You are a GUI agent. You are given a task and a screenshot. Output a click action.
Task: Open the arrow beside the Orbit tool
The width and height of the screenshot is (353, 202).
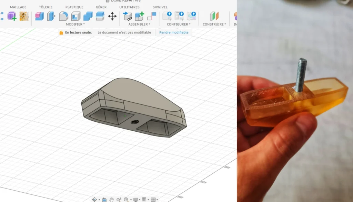pyautogui.click(x=99, y=200)
